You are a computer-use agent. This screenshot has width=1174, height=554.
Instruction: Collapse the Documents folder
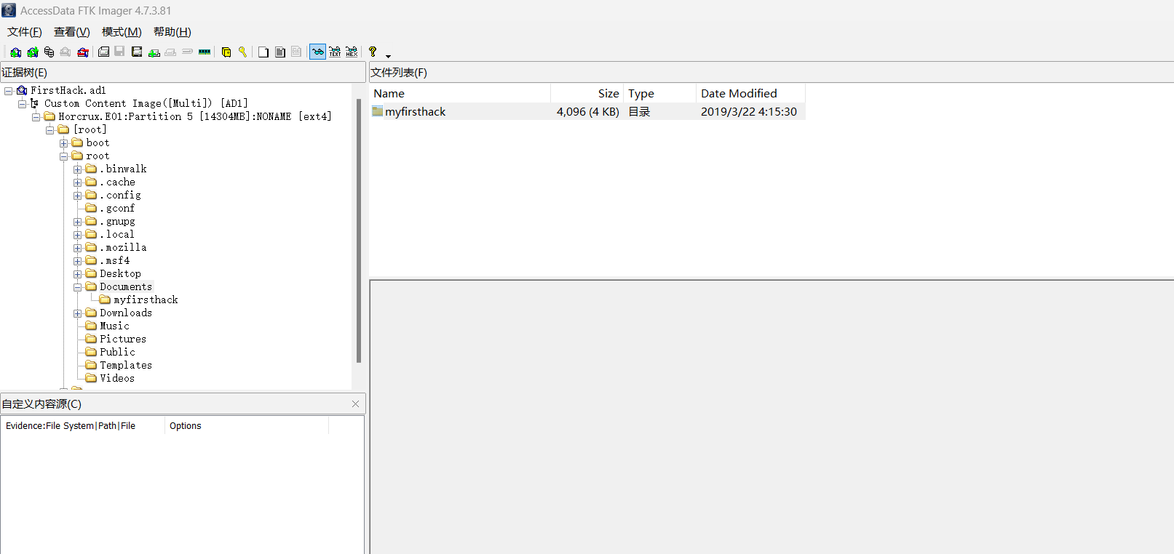[x=77, y=287]
